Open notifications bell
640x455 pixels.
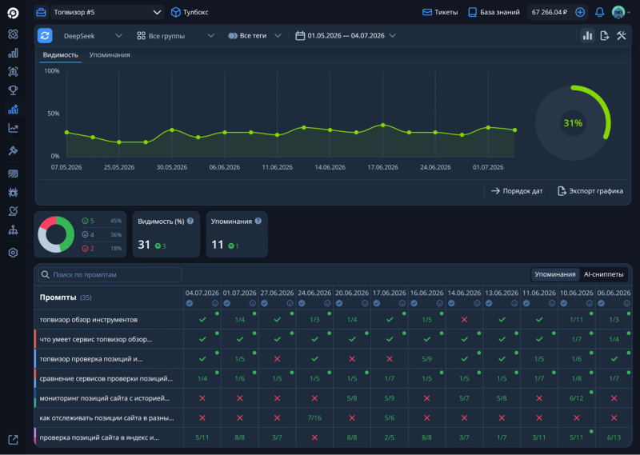coord(599,12)
